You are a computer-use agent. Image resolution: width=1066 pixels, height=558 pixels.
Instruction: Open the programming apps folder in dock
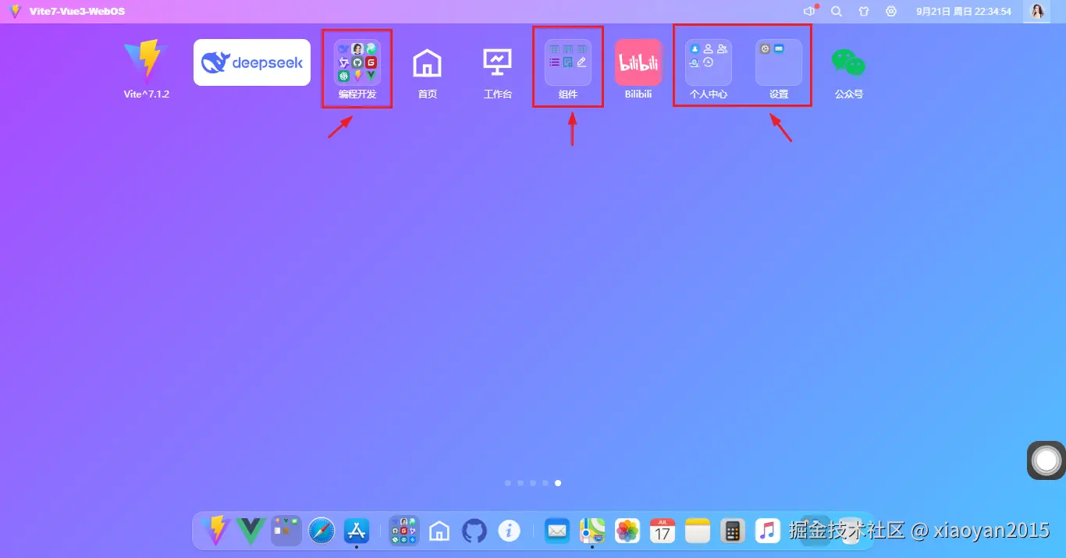404,531
